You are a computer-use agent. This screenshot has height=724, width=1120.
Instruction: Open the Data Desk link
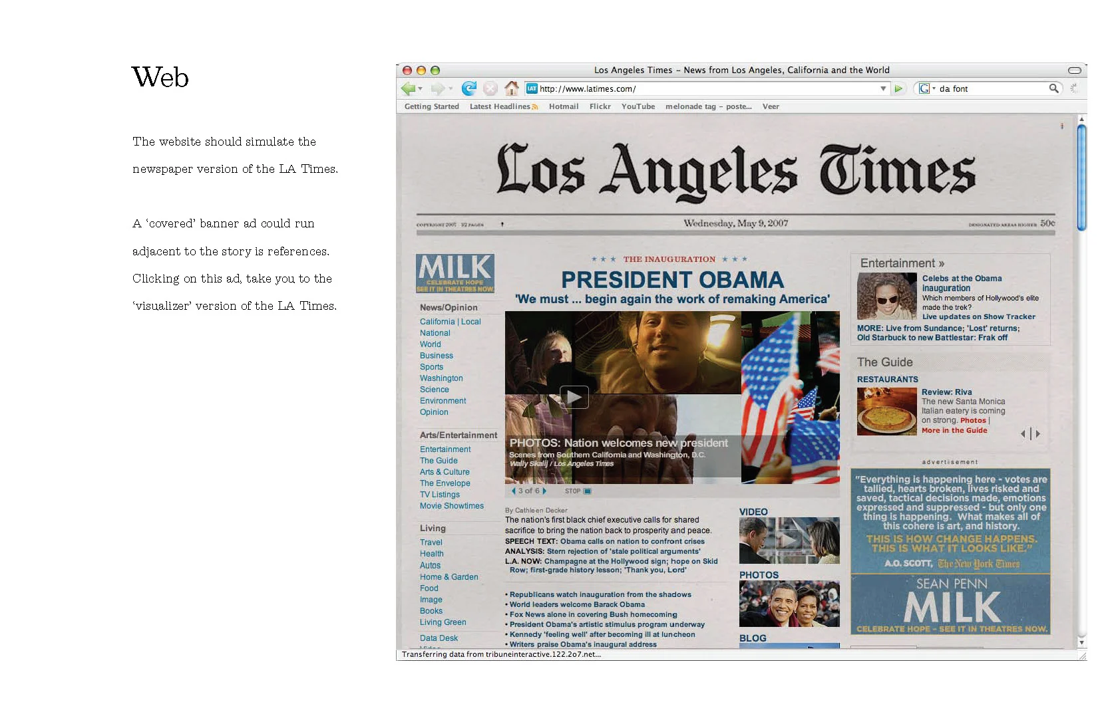(439, 638)
